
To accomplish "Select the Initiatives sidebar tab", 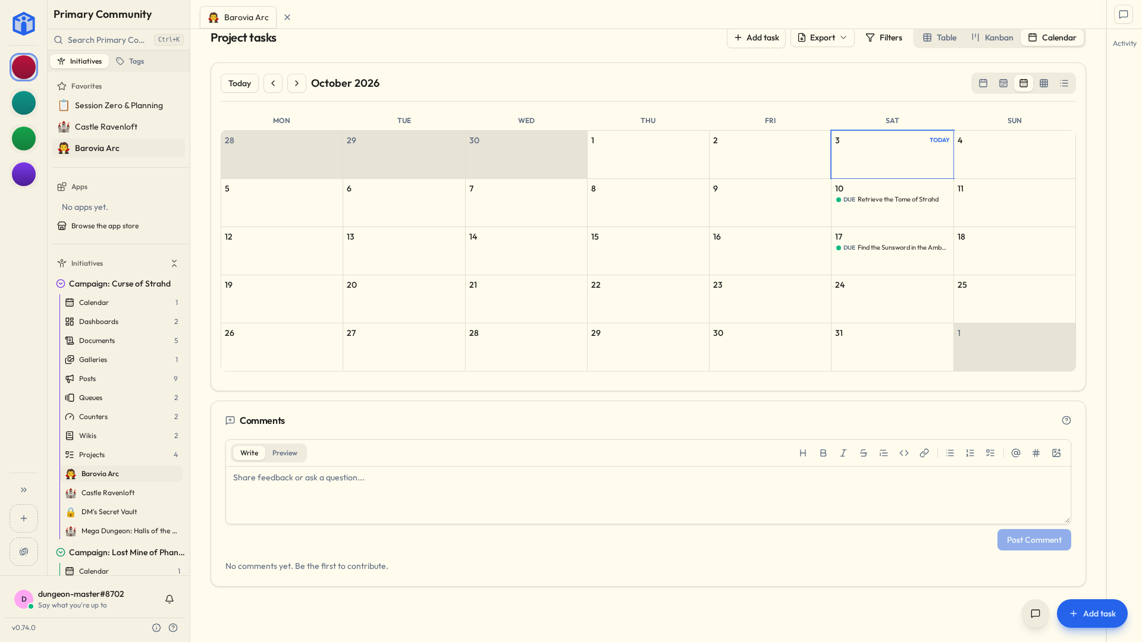I will (x=80, y=61).
